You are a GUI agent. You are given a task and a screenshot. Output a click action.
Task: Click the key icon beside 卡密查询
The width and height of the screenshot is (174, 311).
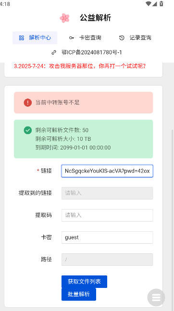pyautogui.click(x=72, y=37)
